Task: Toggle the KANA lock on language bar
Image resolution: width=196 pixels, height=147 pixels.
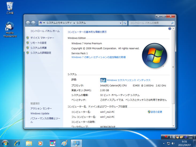Action: 190,138
